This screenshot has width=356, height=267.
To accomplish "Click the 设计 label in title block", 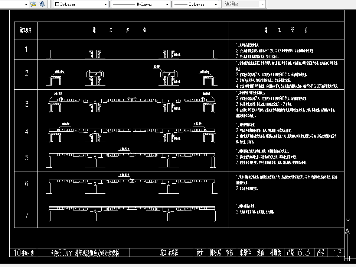I will click(200, 252).
